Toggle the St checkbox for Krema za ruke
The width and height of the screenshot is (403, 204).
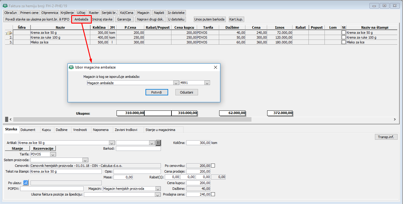(344, 37)
